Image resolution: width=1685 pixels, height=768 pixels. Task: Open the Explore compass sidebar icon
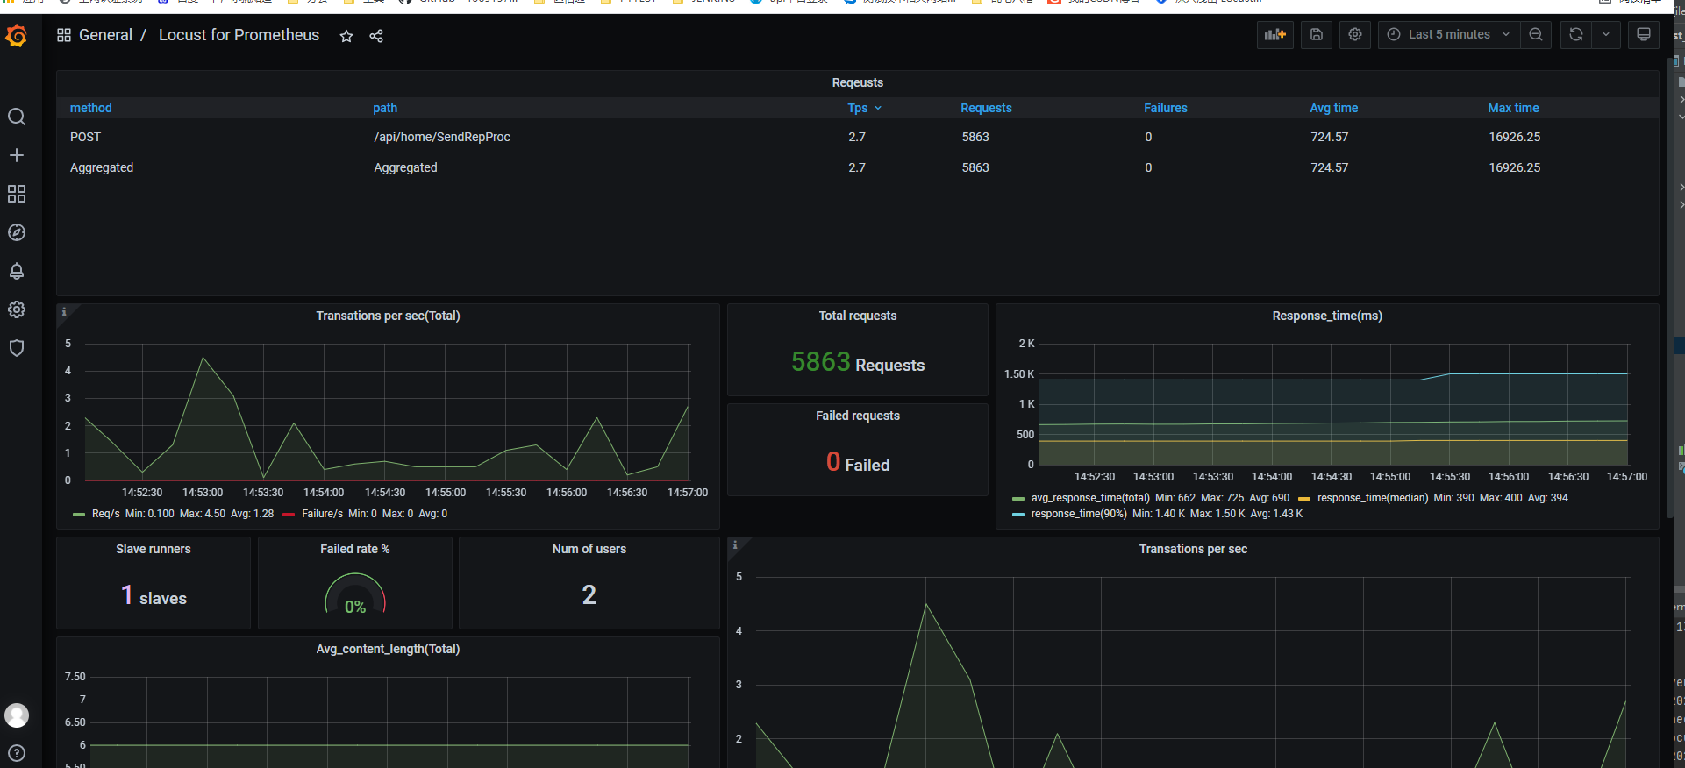coord(17,232)
